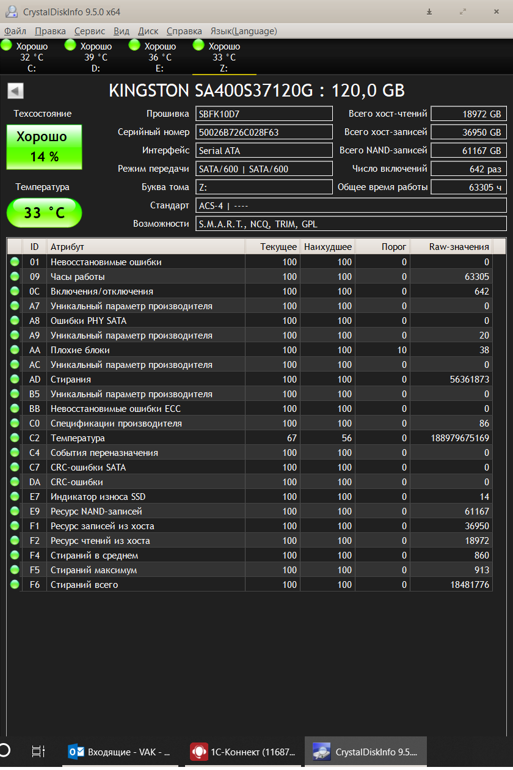This screenshot has width=513, height=770.
Task: Click status indicator for Часы работы row
Action: tap(15, 277)
